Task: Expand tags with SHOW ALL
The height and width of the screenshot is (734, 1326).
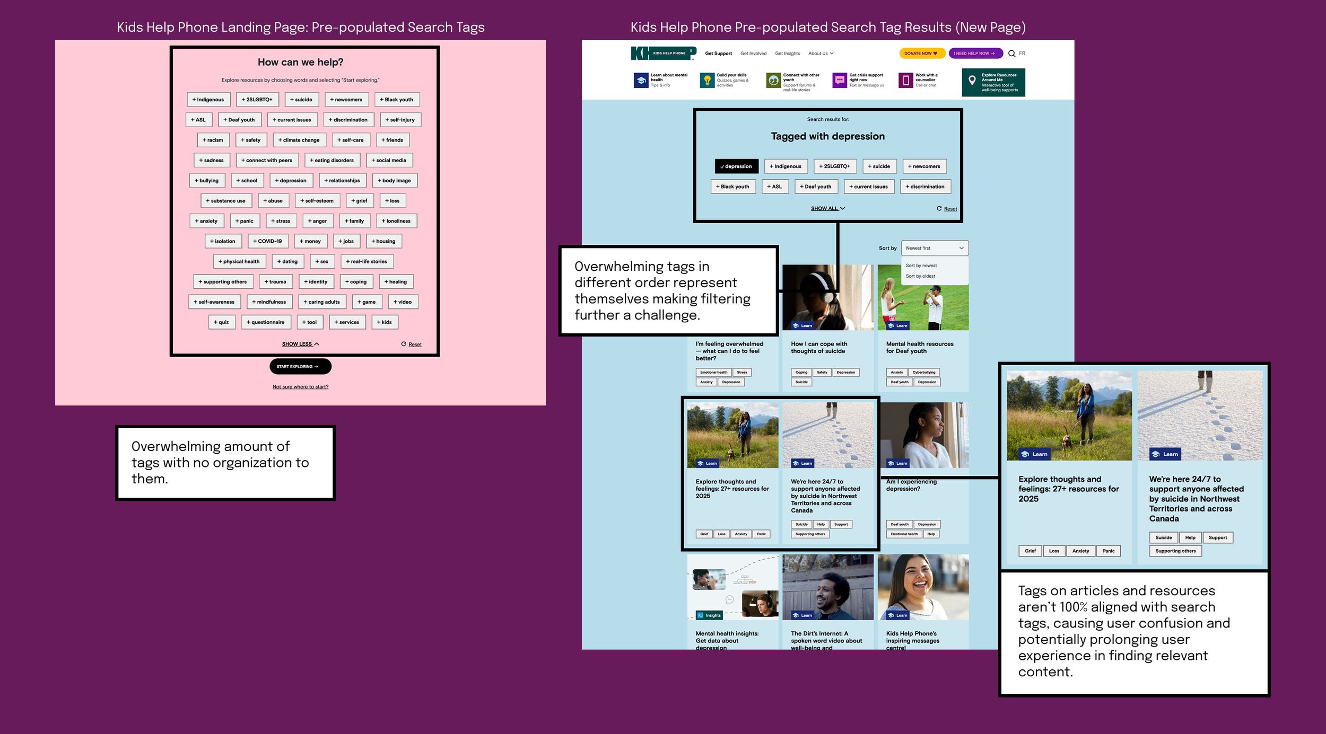Action: click(x=827, y=209)
